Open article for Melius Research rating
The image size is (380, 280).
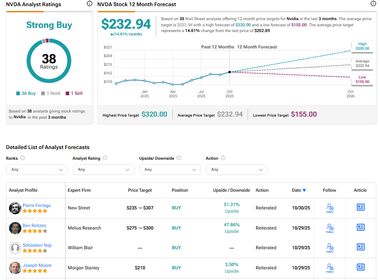[360, 227]
